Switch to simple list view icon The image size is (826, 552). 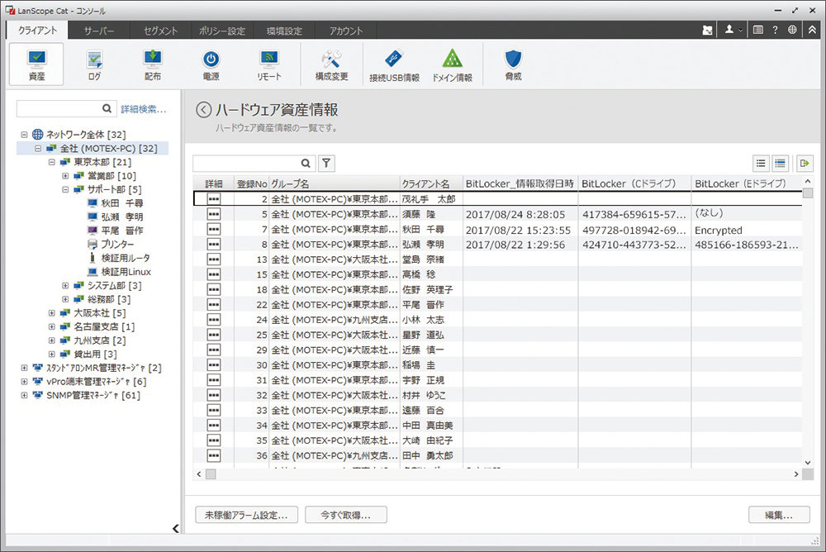click(761, 164)
